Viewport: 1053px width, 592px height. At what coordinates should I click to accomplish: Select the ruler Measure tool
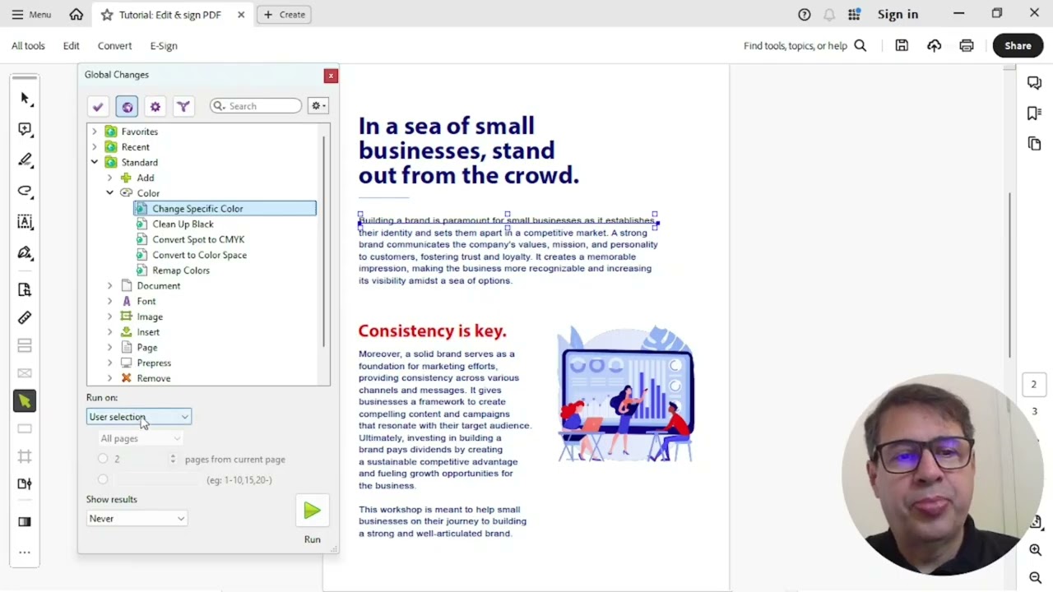(x=25, y=317)
